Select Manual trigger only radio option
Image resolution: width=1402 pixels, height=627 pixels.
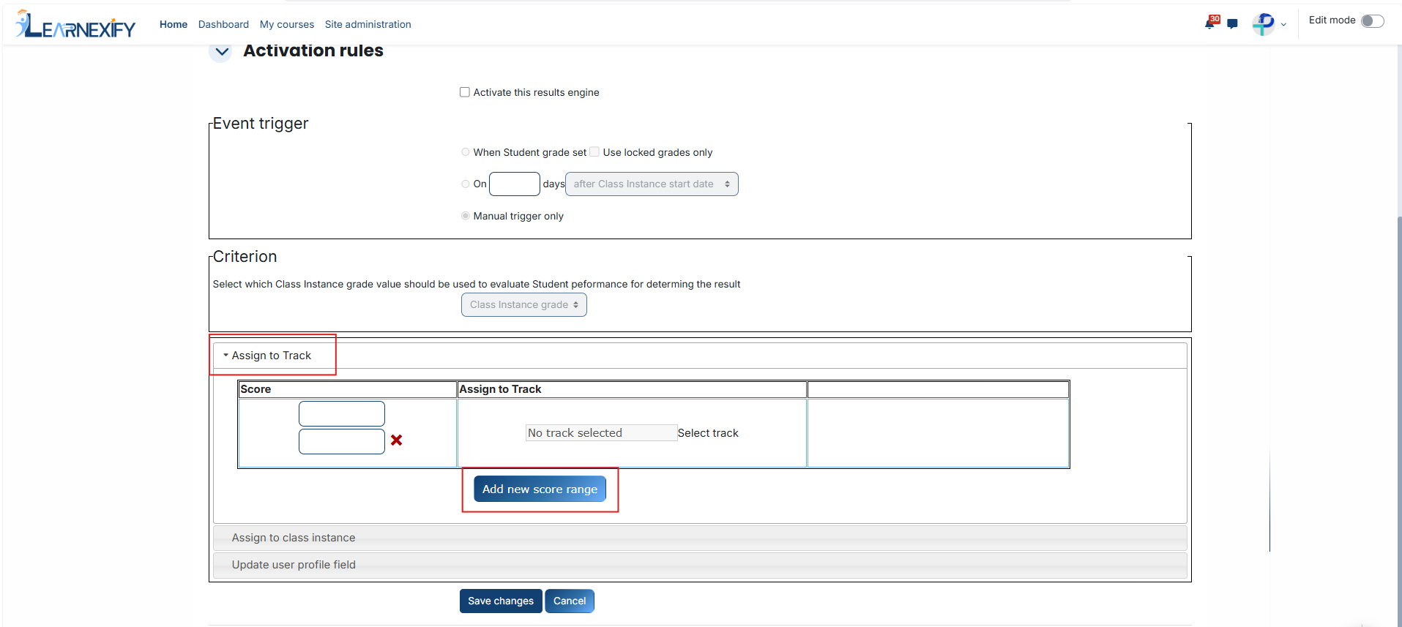tap(466, 216)
